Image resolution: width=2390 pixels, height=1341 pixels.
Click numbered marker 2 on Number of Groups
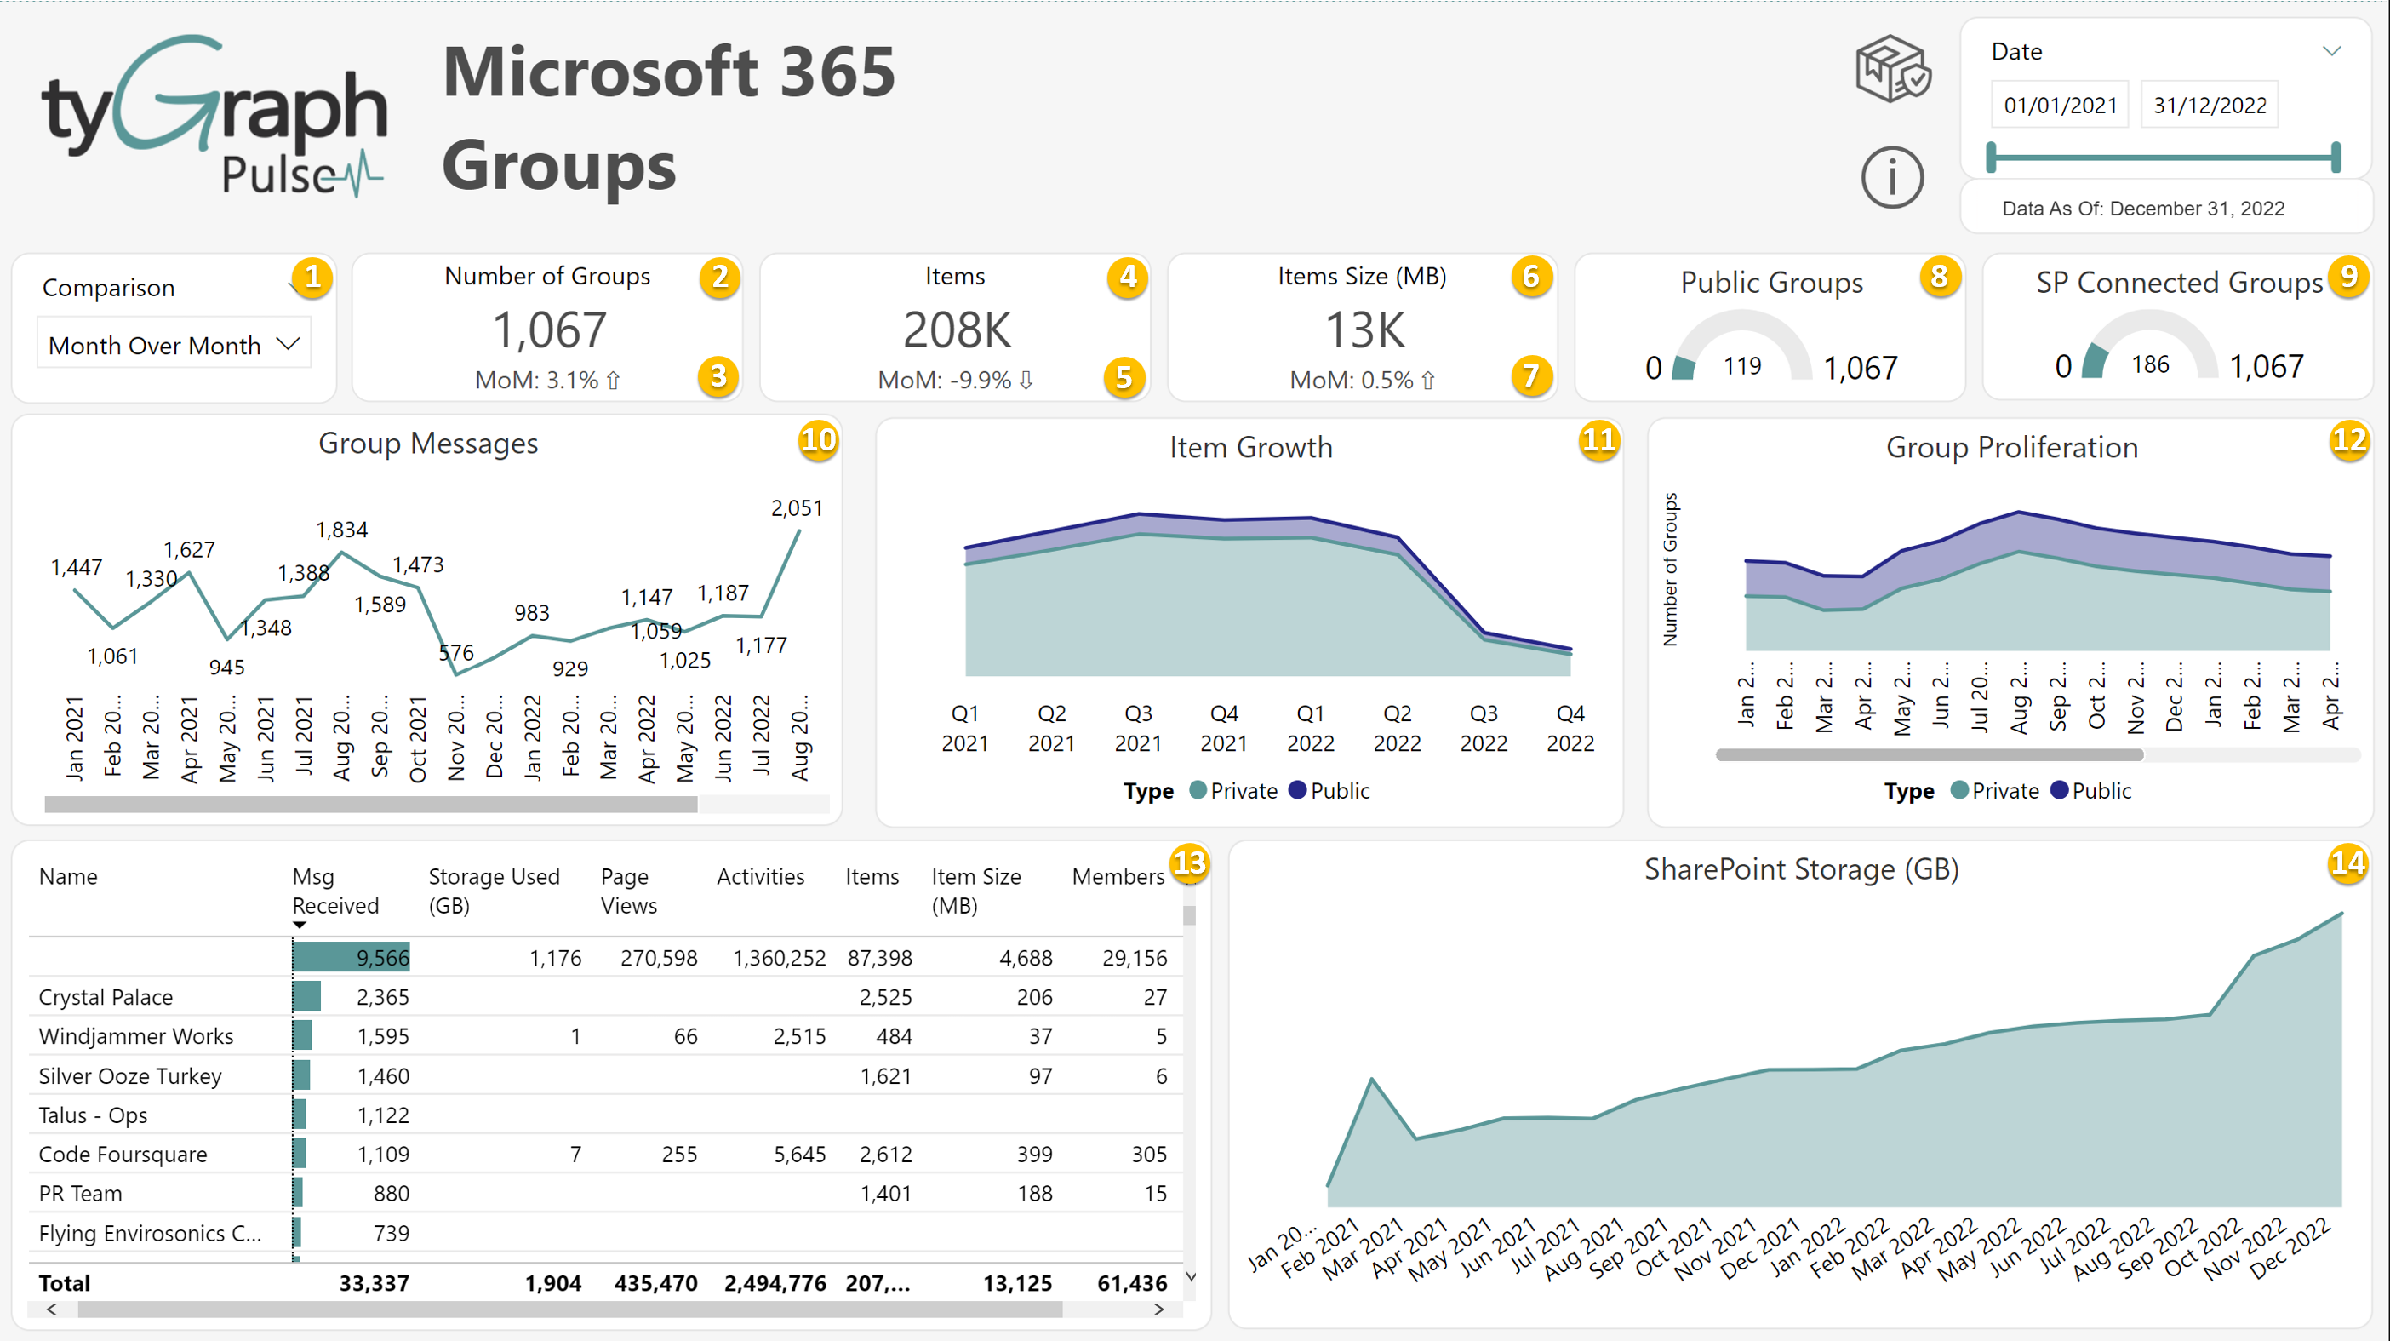(x=719, y=277)
